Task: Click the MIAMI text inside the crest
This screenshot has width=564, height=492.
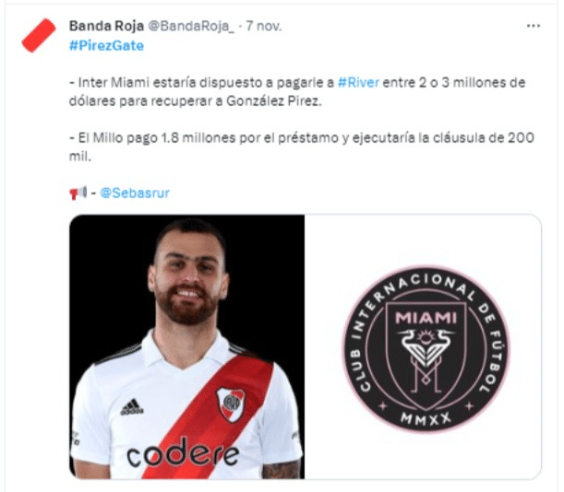Action: point(426,318)
